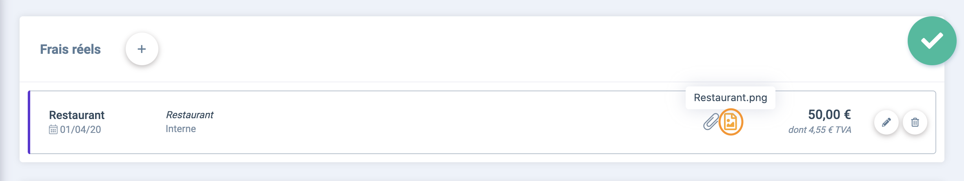Image resolution: width=964 pixels, height=181 pixels.
Task: Click the pale page background below the card
Action: coord(482,172)
